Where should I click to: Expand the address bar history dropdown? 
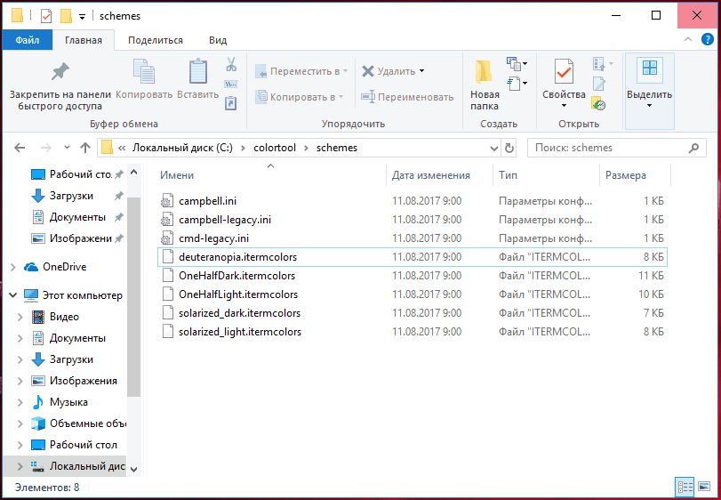click(494, 148)
